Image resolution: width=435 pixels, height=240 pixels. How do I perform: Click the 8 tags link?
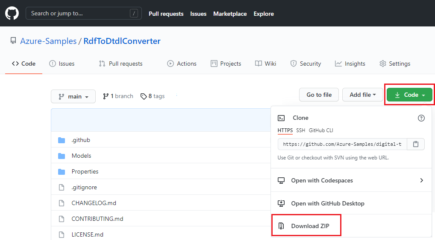[153, 96]
